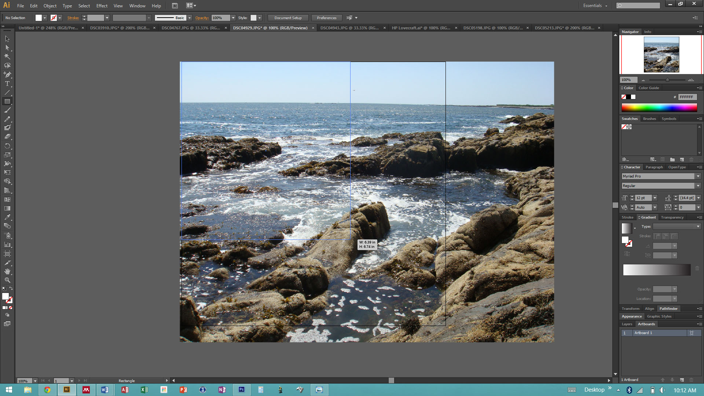Viewport: 704px width, 396px height.
Task: Switch to HP Lovecraft.ai document tab
Action: 421,28
